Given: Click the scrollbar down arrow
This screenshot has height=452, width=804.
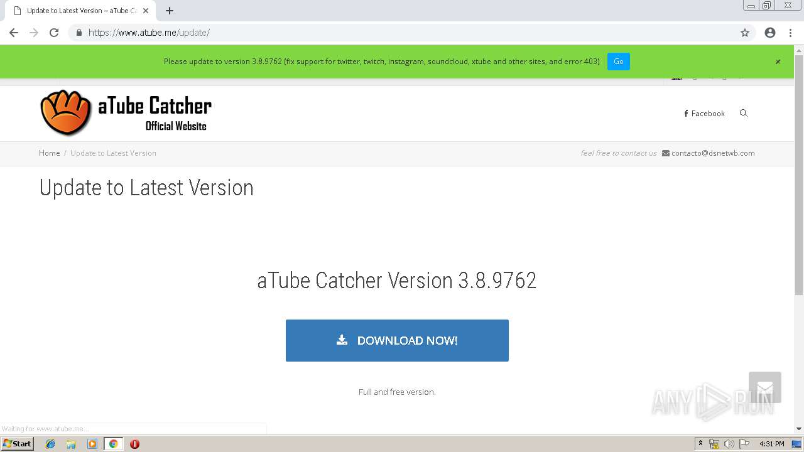Looking at the screenshot, I should tap(799, 429).
